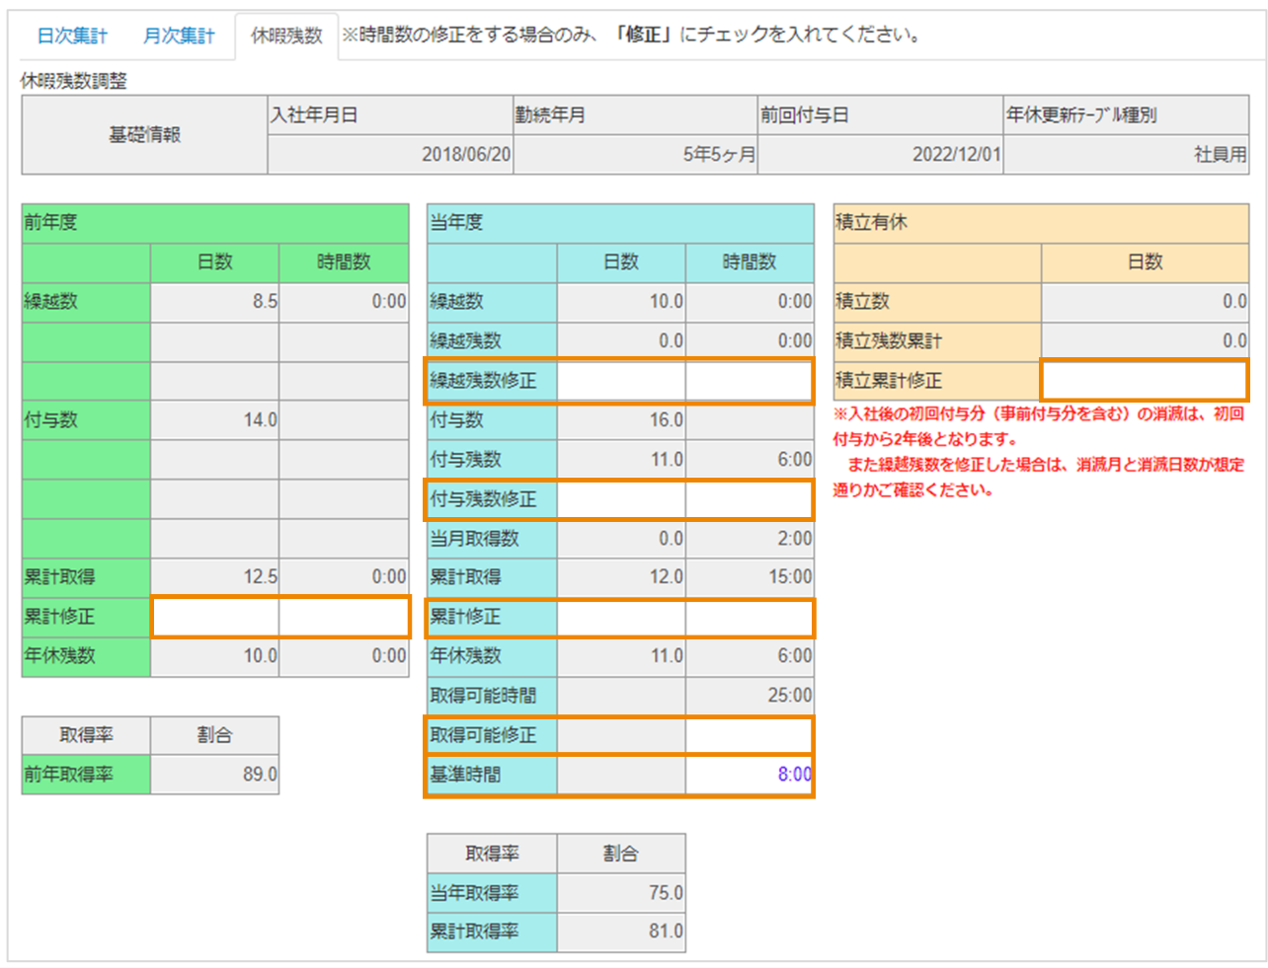
Task: Click 前年度 累計修正 時間数 input field
Action: point(344,617)
